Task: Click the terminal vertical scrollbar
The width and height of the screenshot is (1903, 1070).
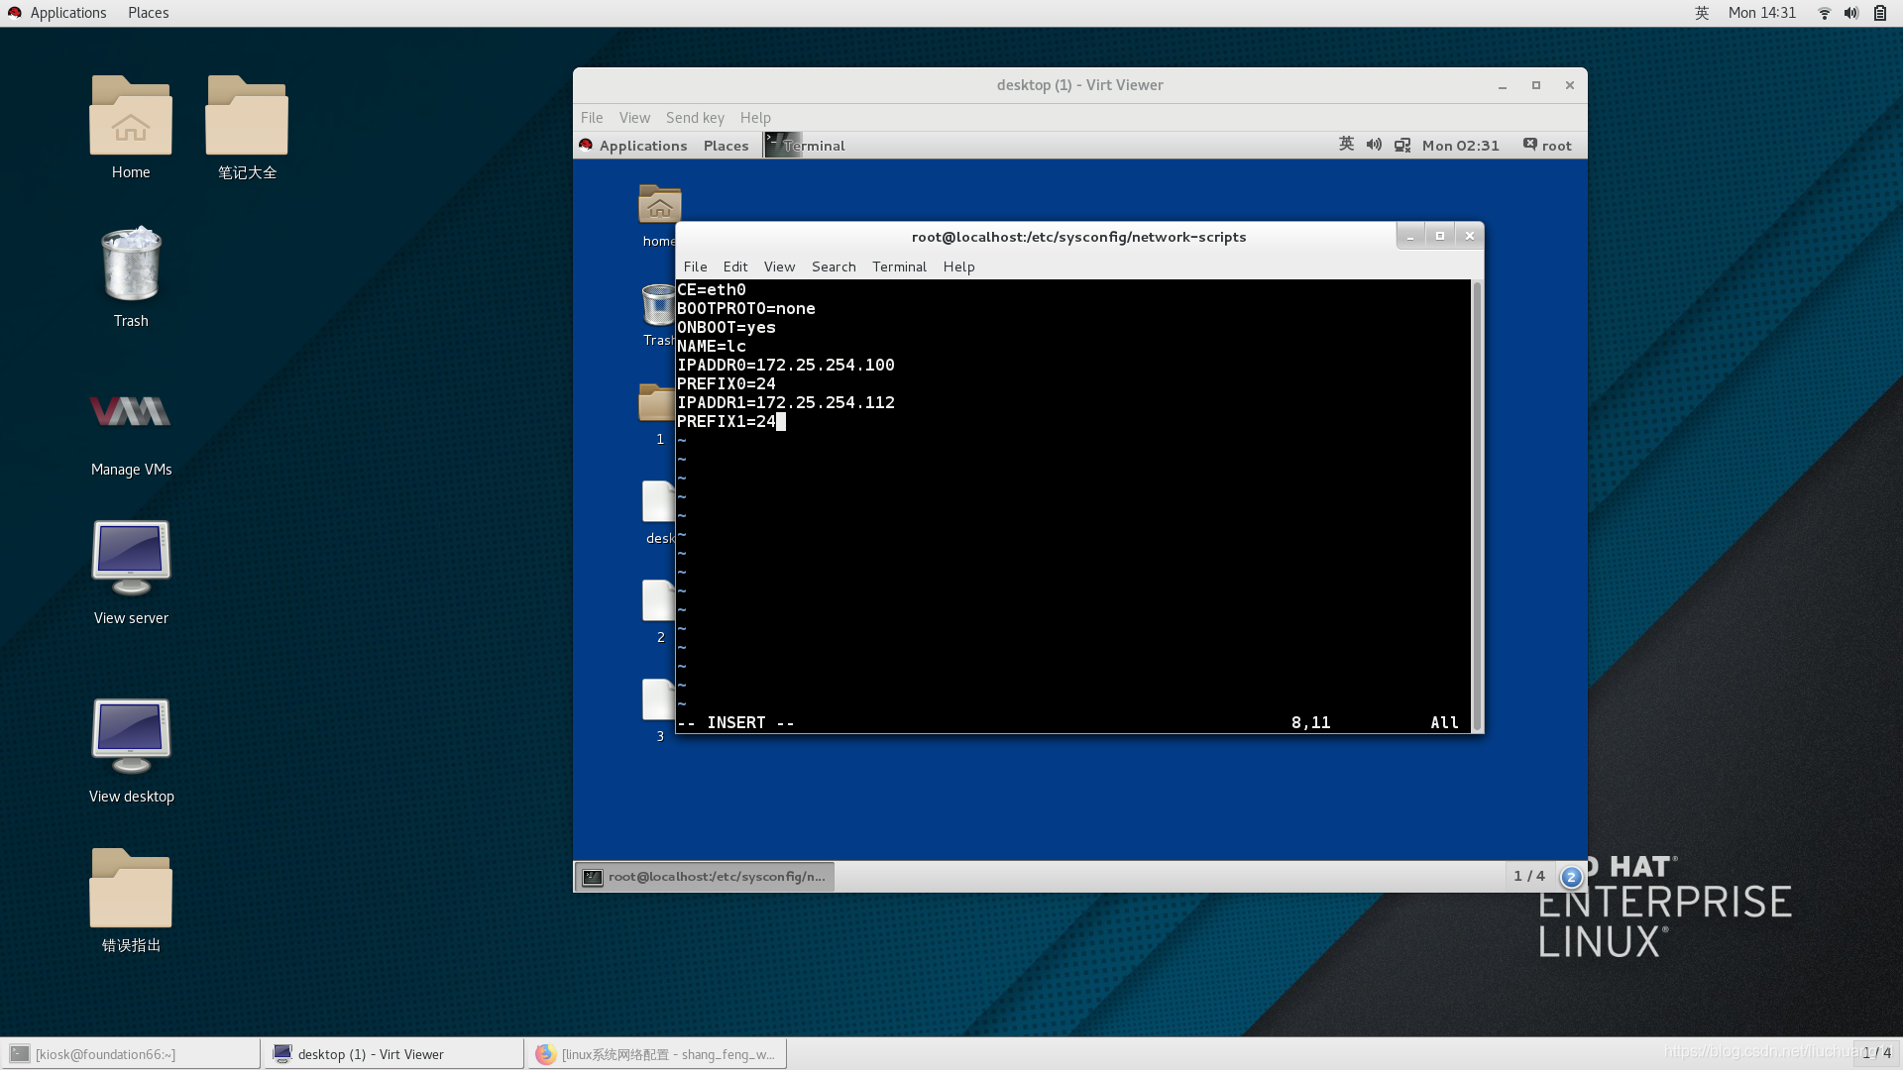Action: pos(1477,505)
